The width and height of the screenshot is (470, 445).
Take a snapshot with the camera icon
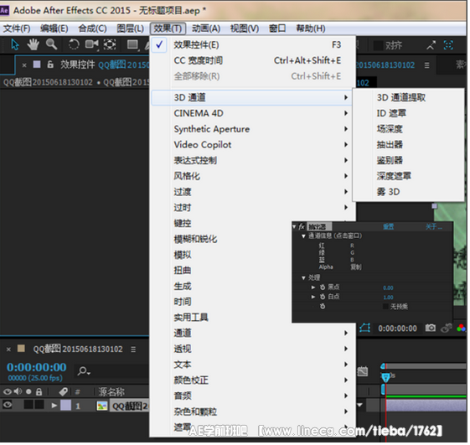pyautogui.click(x=431, y=329)
